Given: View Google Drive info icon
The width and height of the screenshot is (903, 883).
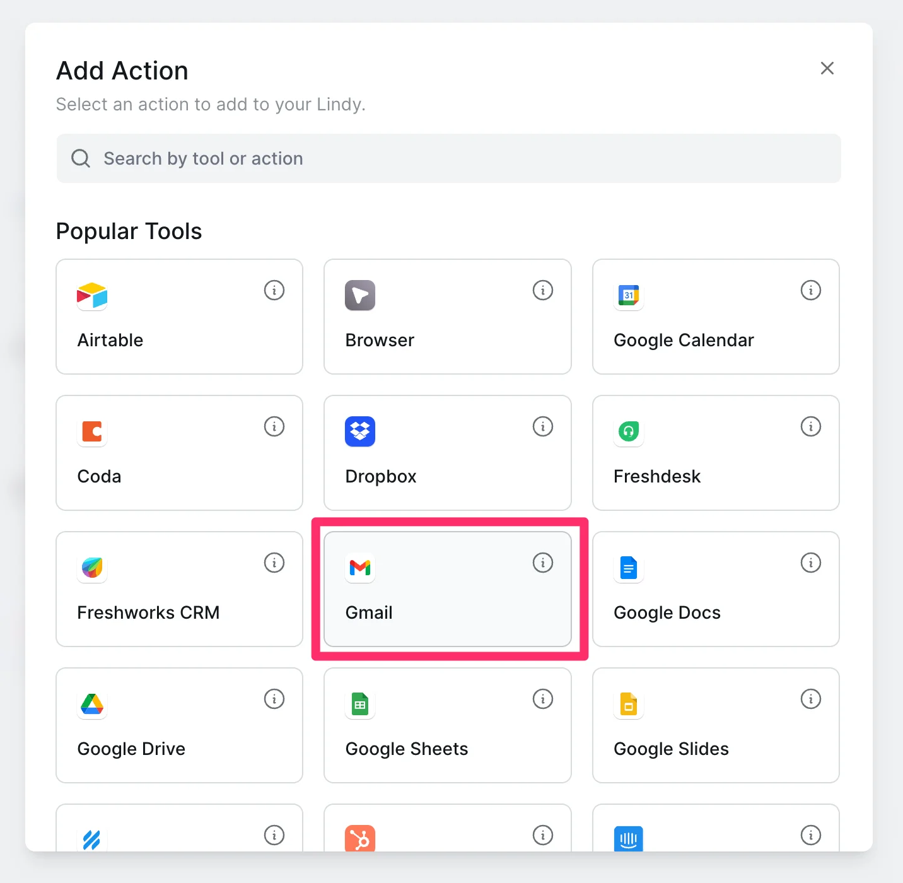Looking at the screenshot, I should click(274, 699).
